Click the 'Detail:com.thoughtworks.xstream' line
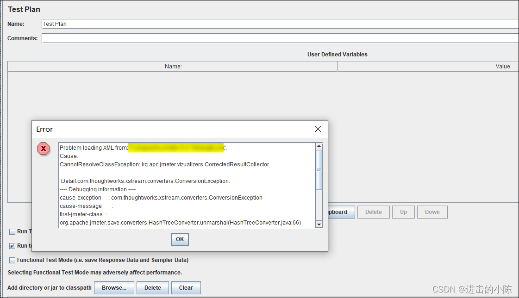Viewport: 519px width, 298px height. coord(145,181)
